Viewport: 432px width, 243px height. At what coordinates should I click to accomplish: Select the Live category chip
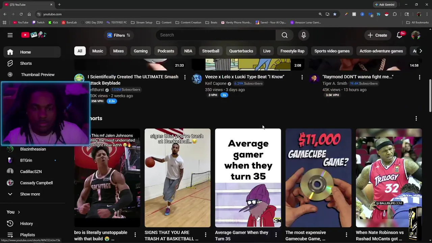click(267, 51)
